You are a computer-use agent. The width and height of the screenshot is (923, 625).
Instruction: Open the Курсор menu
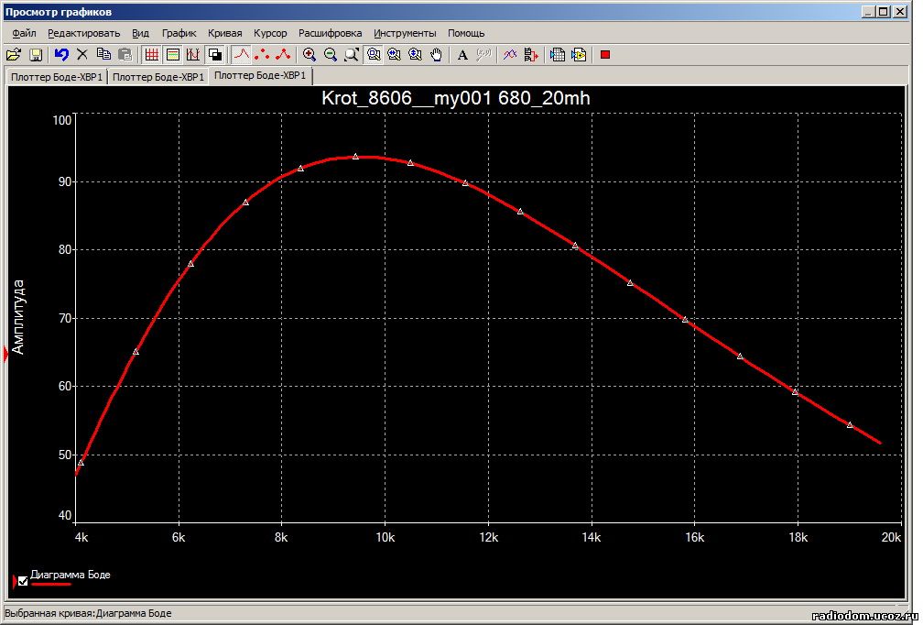click(270, 34)
